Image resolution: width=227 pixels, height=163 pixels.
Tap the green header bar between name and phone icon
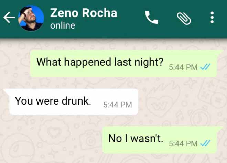tap(131, 18)
